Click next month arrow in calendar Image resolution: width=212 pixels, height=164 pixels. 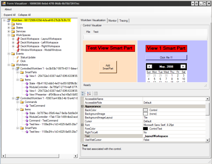[183, 67]
